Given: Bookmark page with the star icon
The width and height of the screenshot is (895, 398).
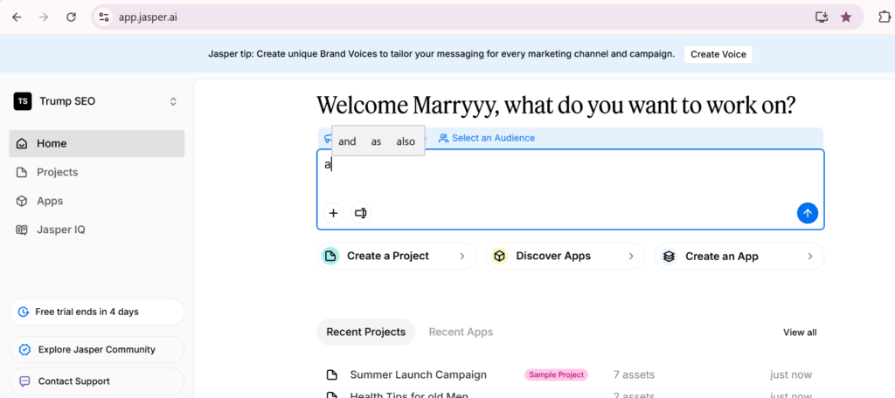Looking at the screenshot, I should [x=845, y=17].
